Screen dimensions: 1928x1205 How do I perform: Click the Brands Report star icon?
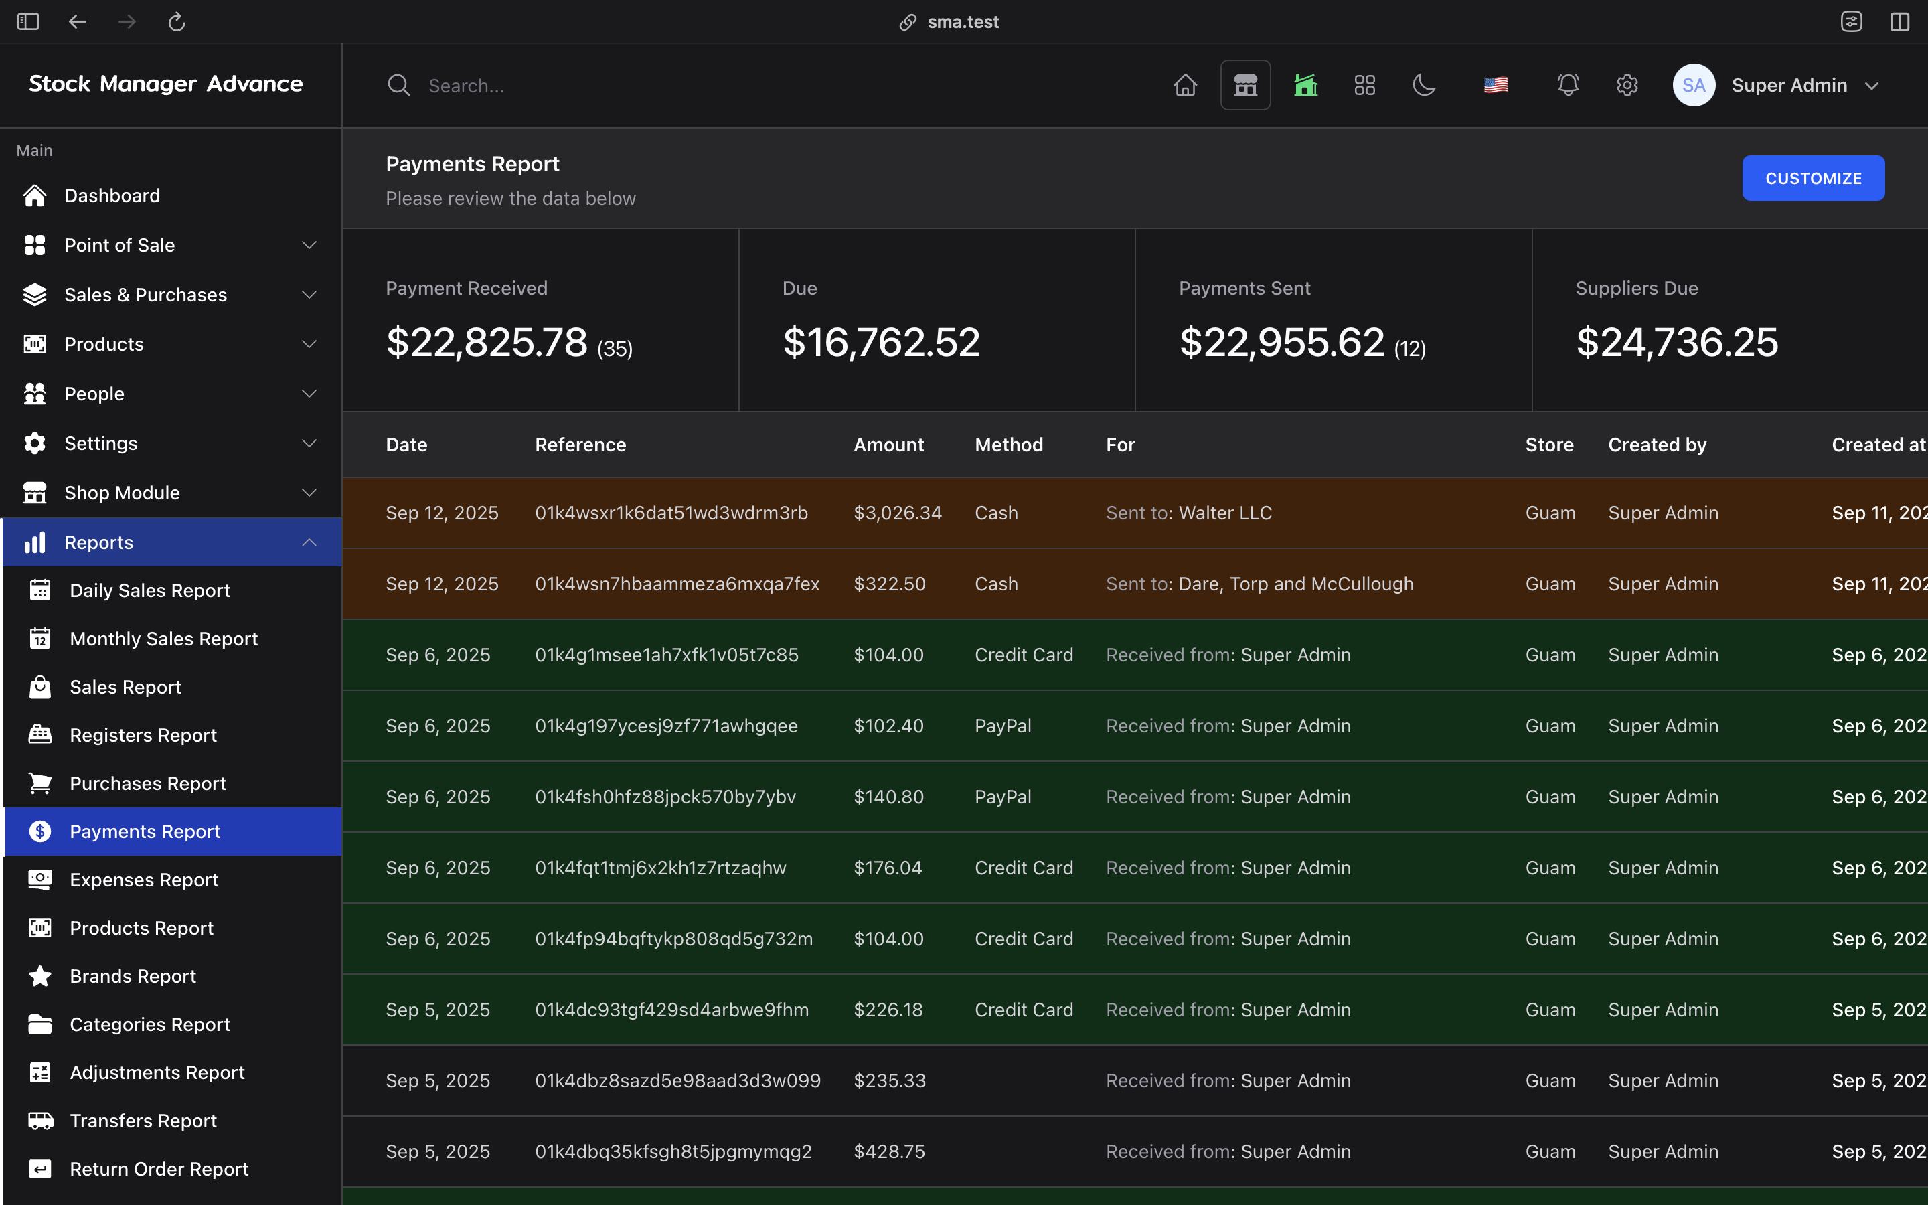(40, 976)
